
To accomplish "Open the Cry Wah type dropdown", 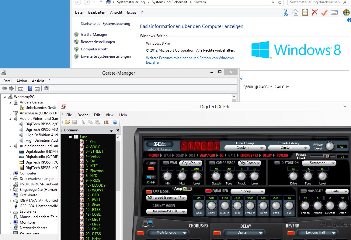I will (x=191, y=163).
